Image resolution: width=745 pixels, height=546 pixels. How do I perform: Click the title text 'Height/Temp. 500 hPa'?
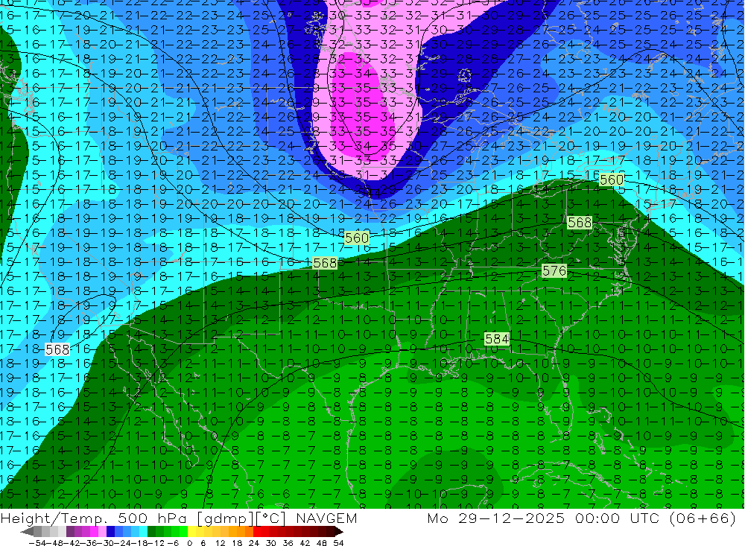coord(95,518)
